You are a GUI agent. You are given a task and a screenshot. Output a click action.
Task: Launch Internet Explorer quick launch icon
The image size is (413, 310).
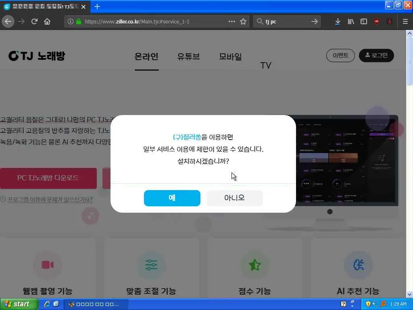coord(47,304)
